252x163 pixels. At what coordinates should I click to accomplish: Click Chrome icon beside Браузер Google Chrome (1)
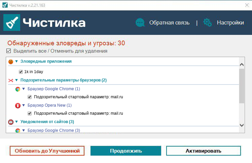coord(18,89)
